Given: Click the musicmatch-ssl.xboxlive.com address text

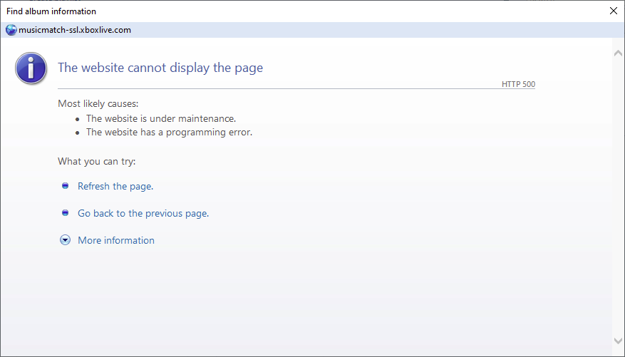Looking at the screenshot, I should pyautogui.click(x=75, y=30).
